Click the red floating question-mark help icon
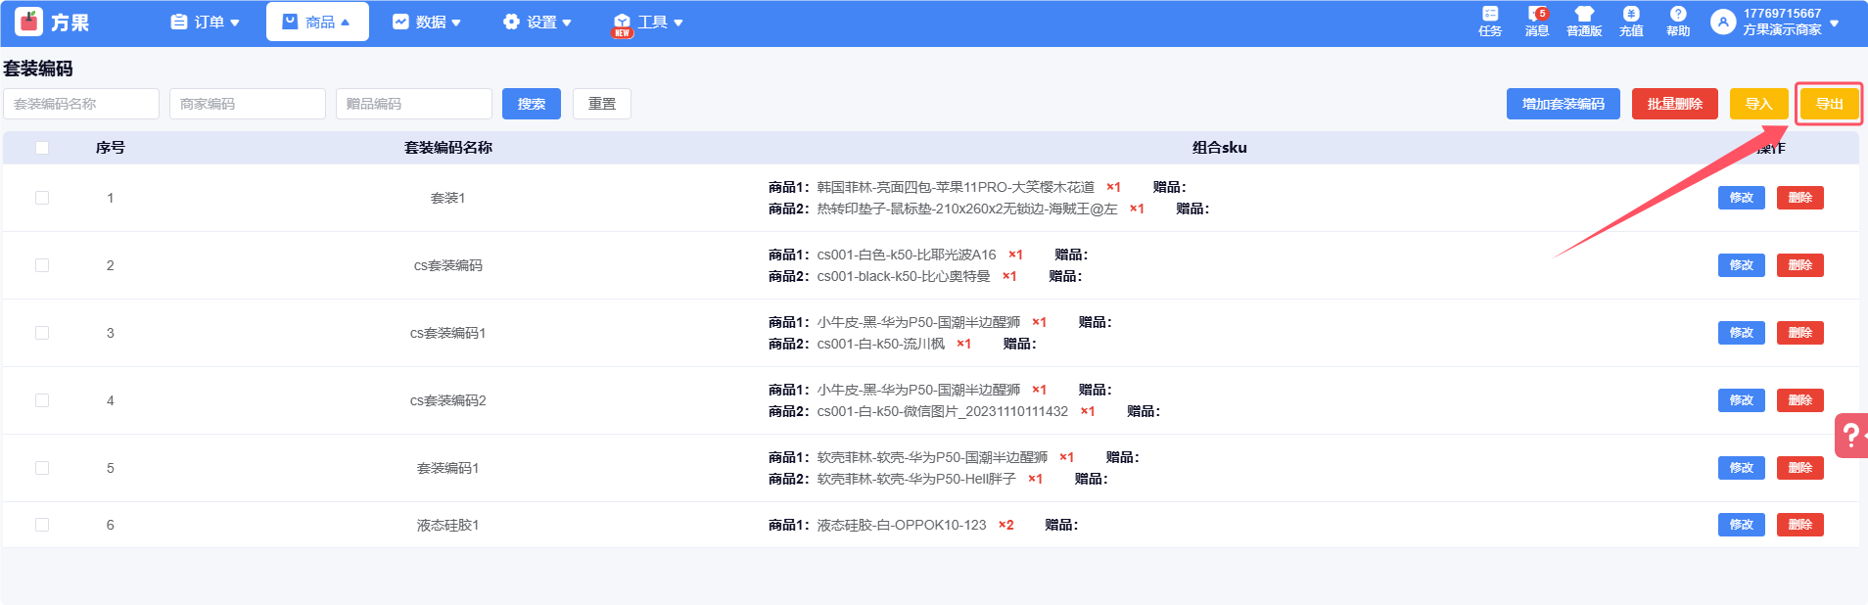The image size is (1868, 605). [x=1851, y=436]
